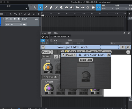
Task: Click measure 3 on timeline ruler
Action: (107, 14)
